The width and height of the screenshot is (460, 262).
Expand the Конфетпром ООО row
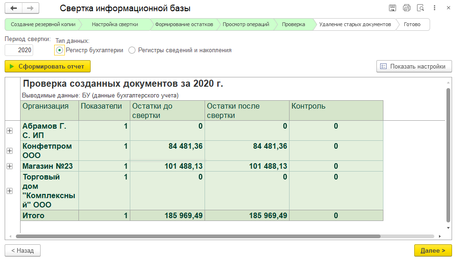(9, 151)
